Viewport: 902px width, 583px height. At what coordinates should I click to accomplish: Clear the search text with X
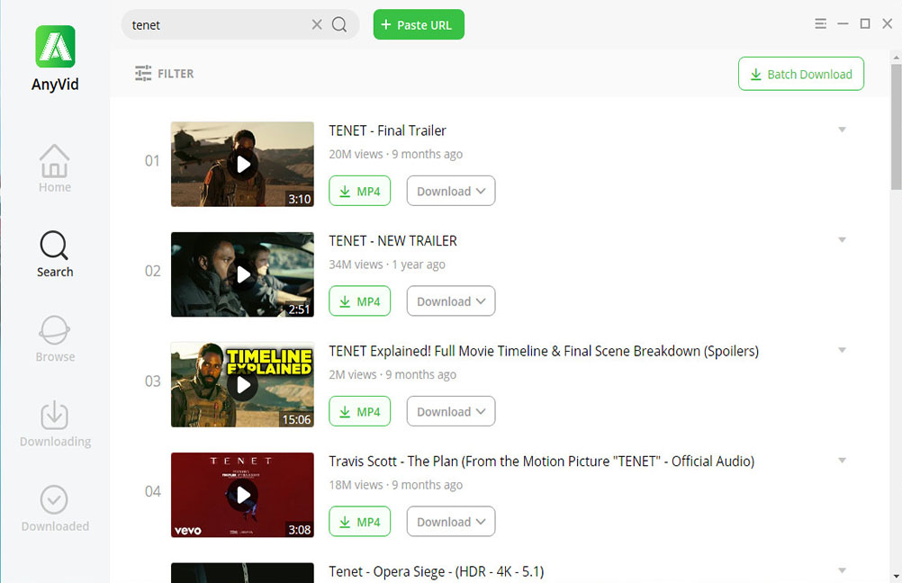click(x=317, y=25)
